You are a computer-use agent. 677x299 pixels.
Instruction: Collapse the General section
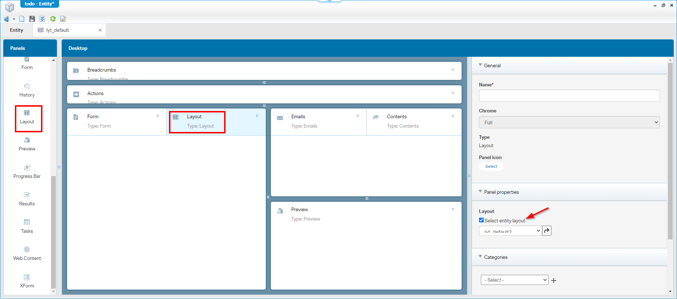[x=480, y=65]
